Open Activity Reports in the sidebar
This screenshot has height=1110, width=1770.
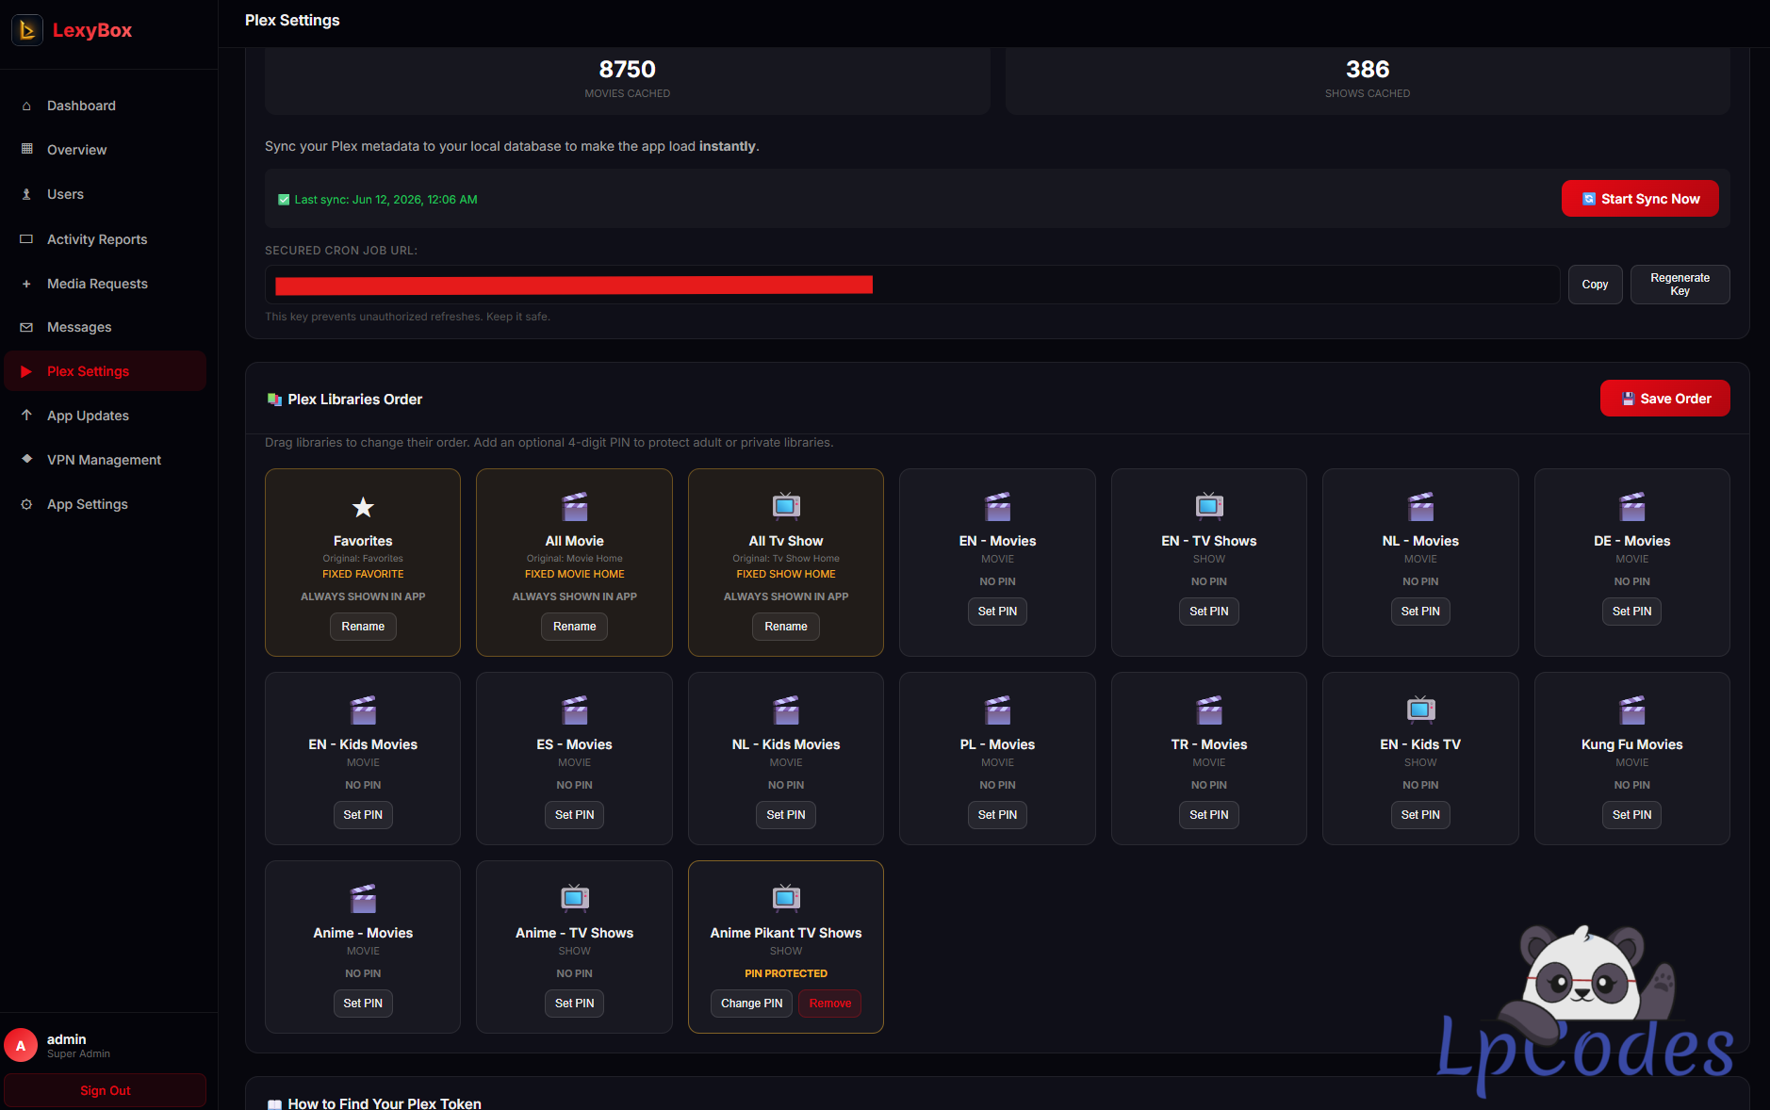[106, 239]
